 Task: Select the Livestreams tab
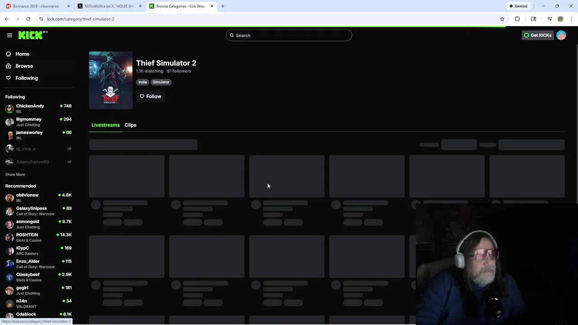click(x=106, y=125)
